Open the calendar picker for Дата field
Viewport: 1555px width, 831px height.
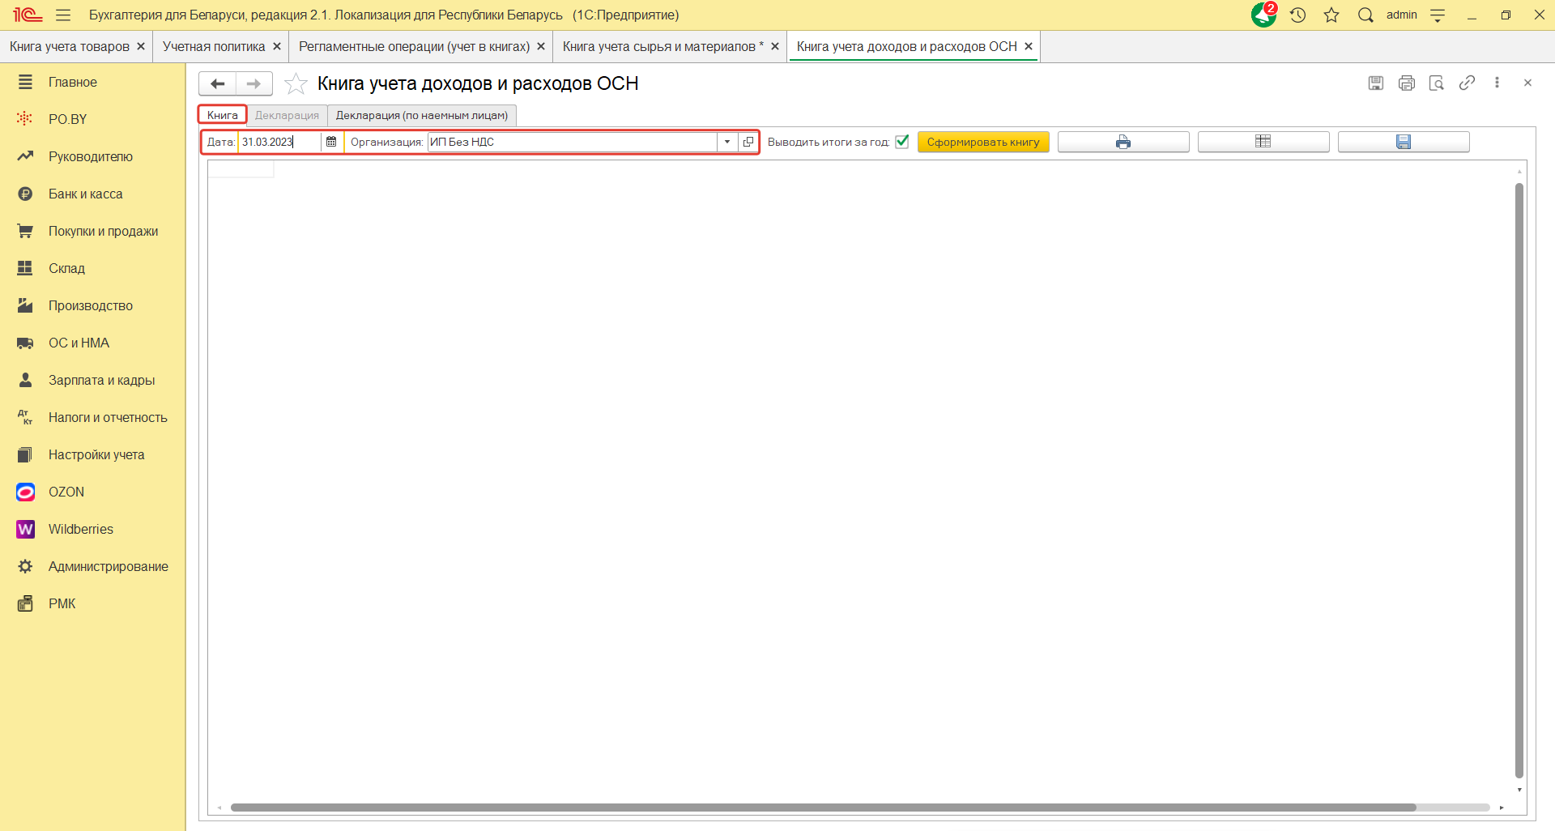(x=331, y=142)
